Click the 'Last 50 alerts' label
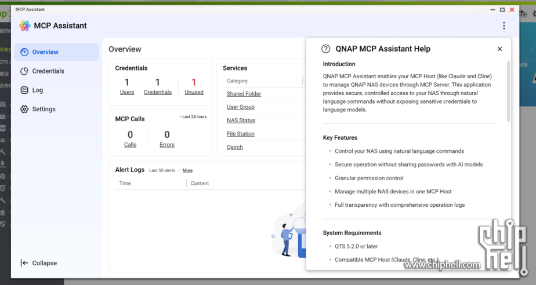Viewport: 536px width, 285px height. point(162,170)
